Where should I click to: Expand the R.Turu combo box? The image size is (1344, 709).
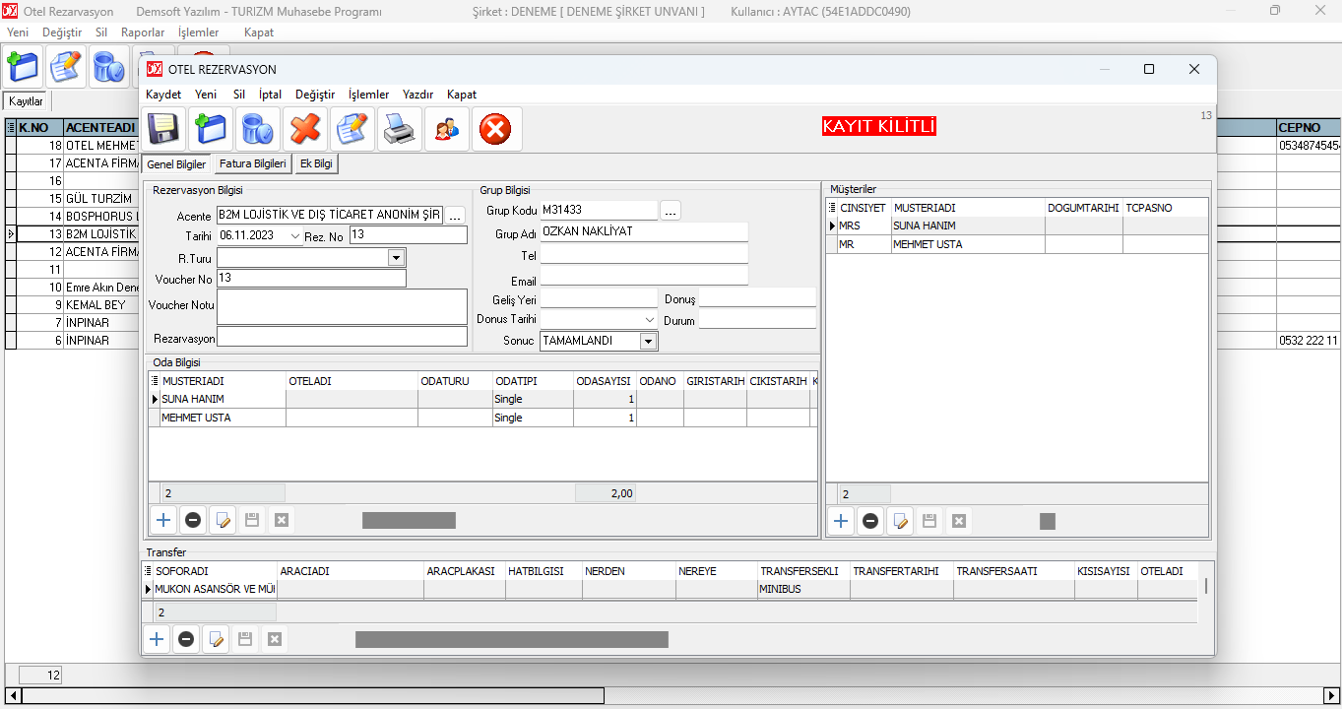pos(396,257)
